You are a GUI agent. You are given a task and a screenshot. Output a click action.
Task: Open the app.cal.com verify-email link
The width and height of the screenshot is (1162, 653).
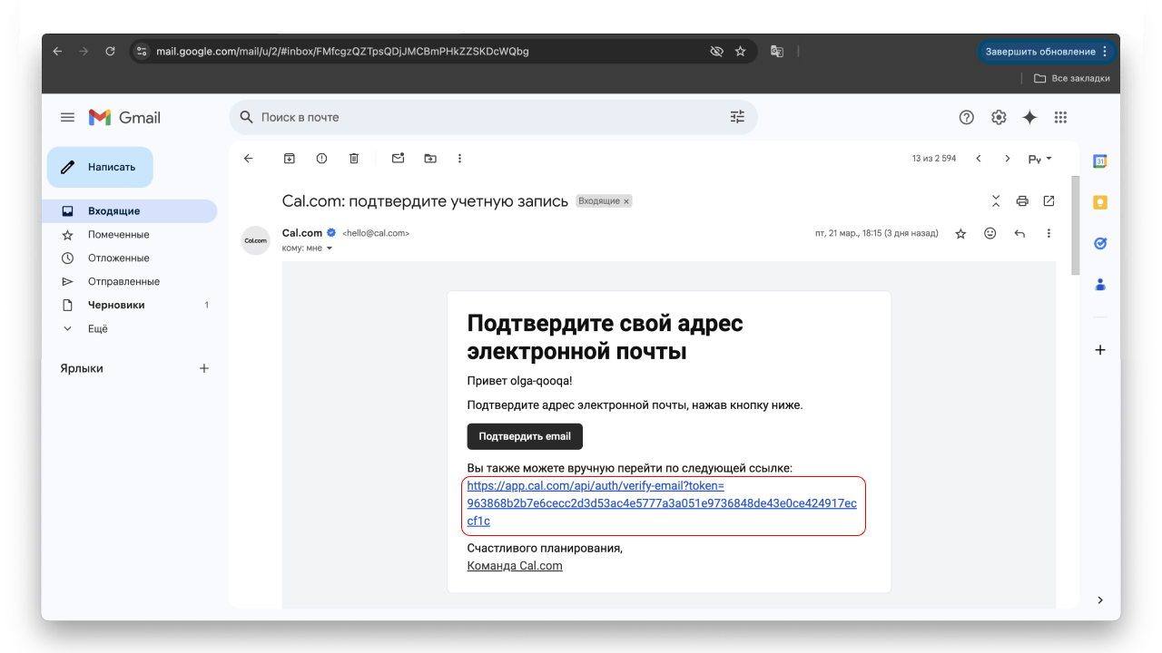662,503
